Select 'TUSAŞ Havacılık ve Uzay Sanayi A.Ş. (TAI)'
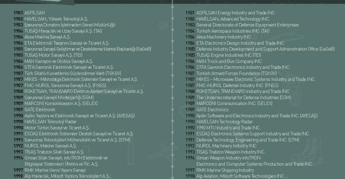Image resolution: width=345 pixels, height=179 pixels. (x=63, y=31)
